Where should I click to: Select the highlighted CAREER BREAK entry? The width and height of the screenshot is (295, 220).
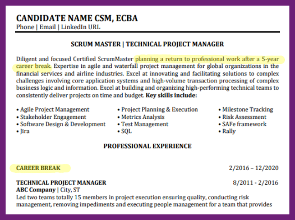[x=38, y=168]
